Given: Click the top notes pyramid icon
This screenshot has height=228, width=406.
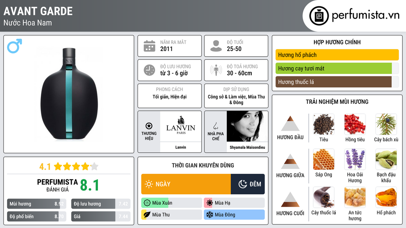Looking at the screenshot, I should [290, 124].
